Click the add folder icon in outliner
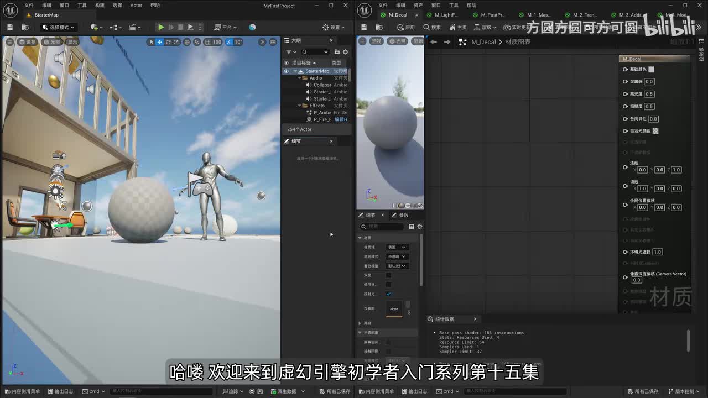Screen dimensions: 708x398 [337, 52]
